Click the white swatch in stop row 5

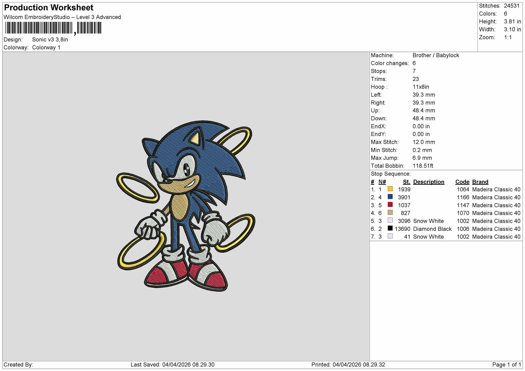tap(390, 220)
